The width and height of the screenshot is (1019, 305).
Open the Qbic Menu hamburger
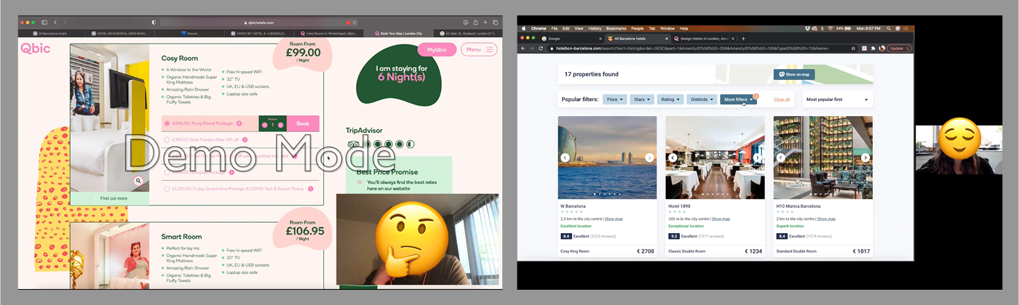pyautogui.click(x=480, y=49)
